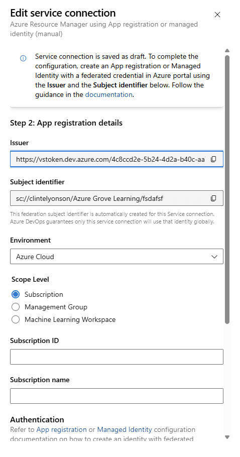Select the Subscription scope level

click(x=16, y=294)
